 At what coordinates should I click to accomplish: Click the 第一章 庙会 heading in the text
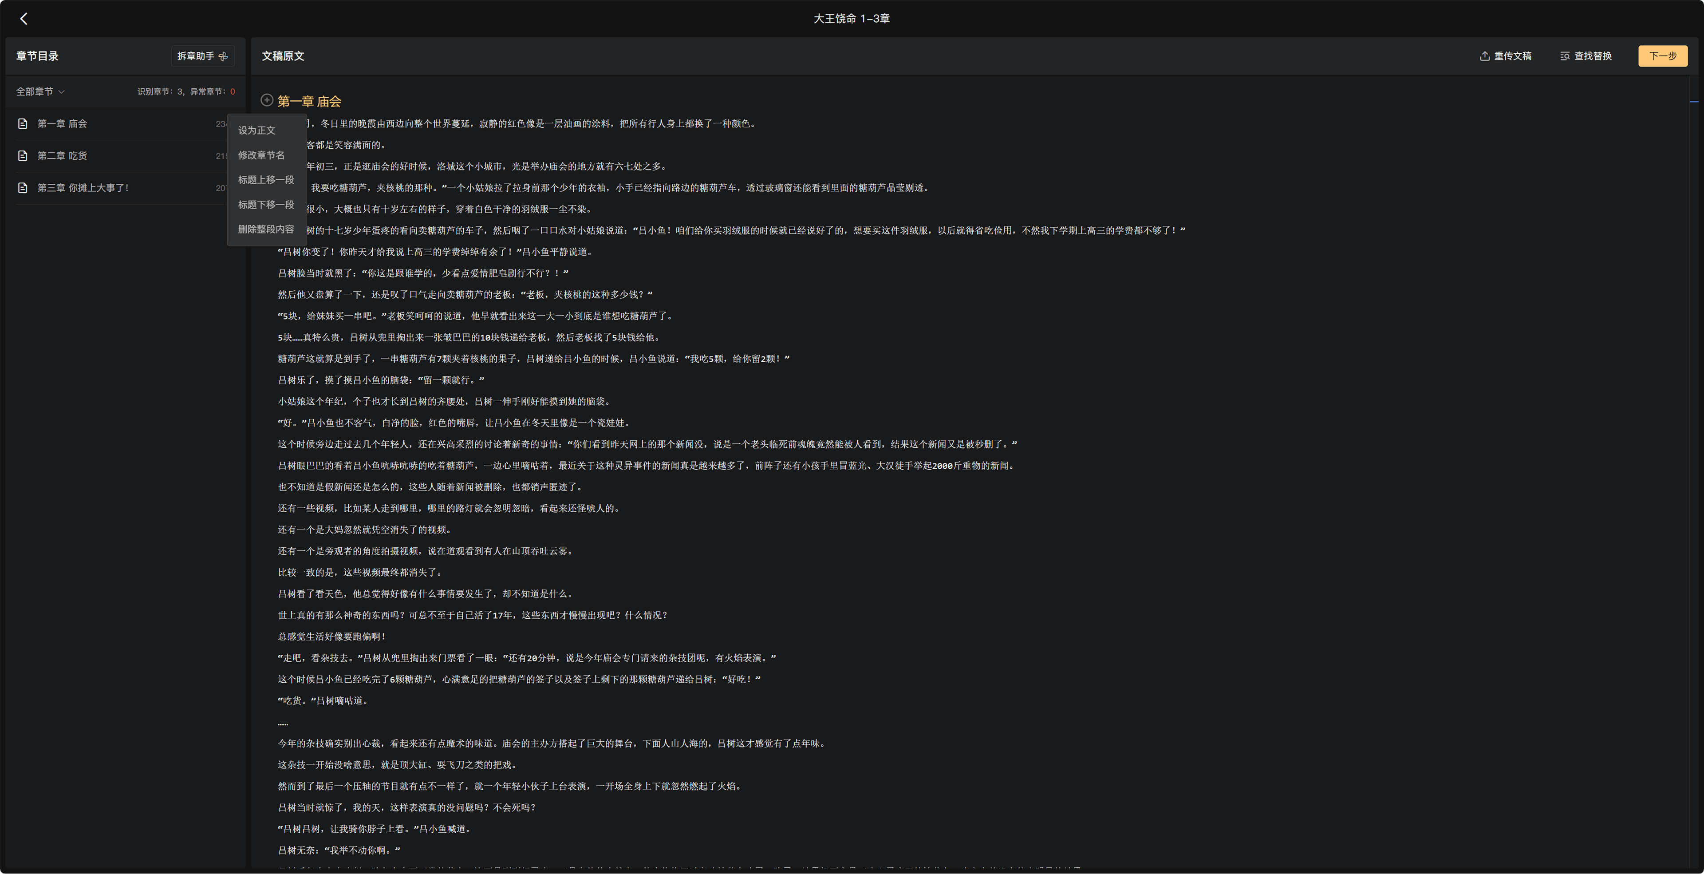point(309,101)
